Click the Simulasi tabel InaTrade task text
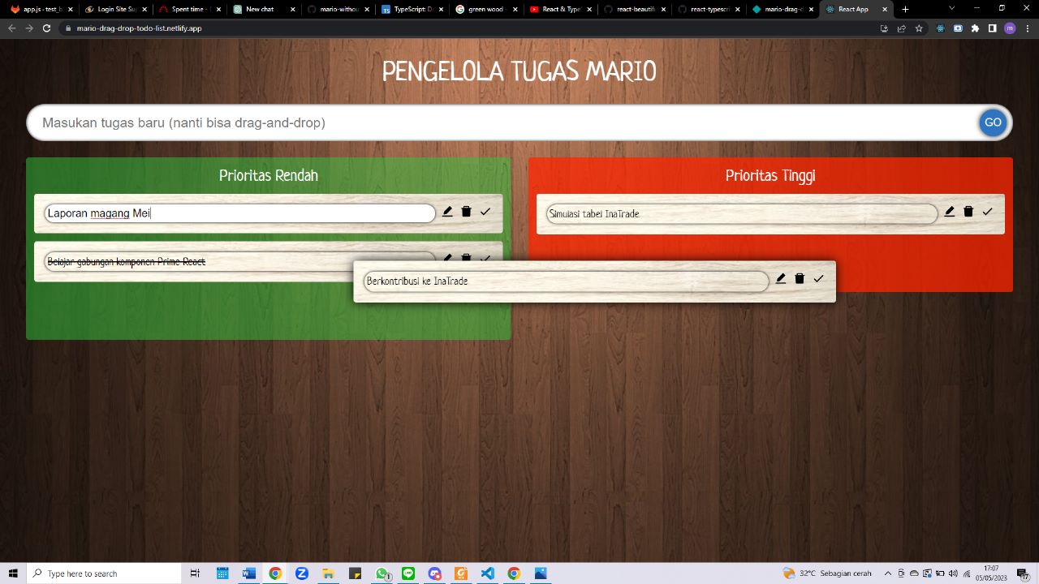 594,214
